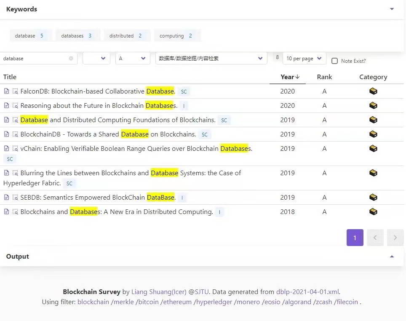Viewport: 406px width, 321px height.
Task: Open the rank dropdown showing A
Action: pos(133,58)
